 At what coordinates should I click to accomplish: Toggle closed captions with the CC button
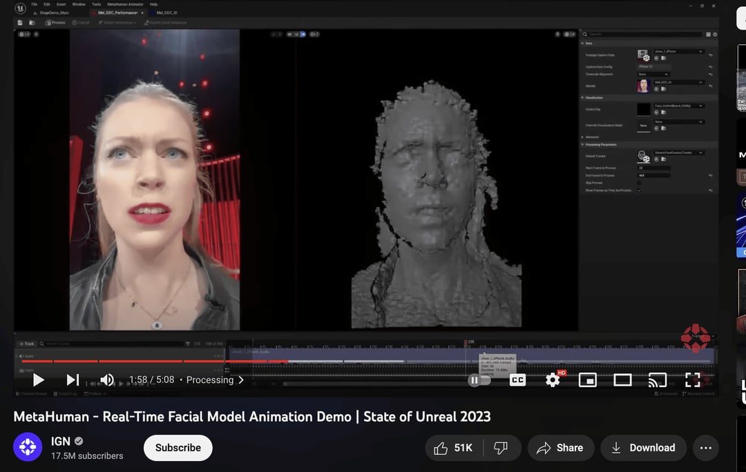tap(517, 380)
